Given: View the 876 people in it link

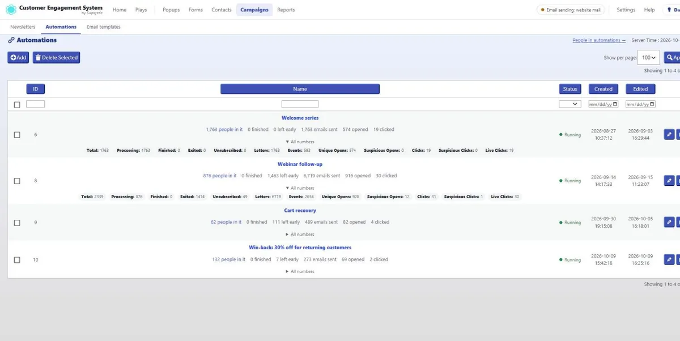Looking at the screenshot, I should [x=220, y=176].
